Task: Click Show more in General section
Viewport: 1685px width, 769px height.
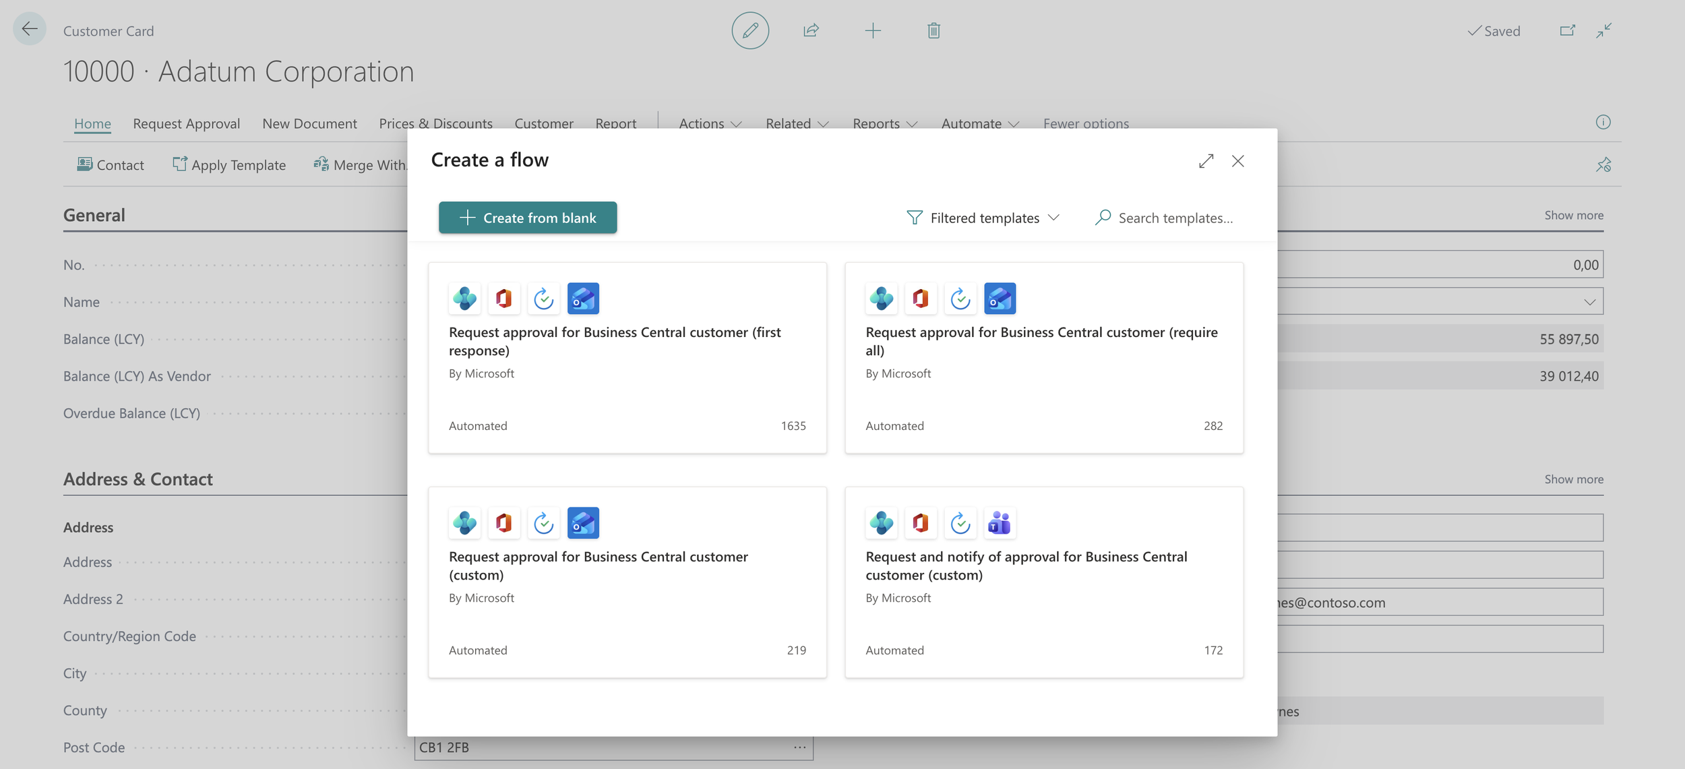Action: tap(1574, 215)
